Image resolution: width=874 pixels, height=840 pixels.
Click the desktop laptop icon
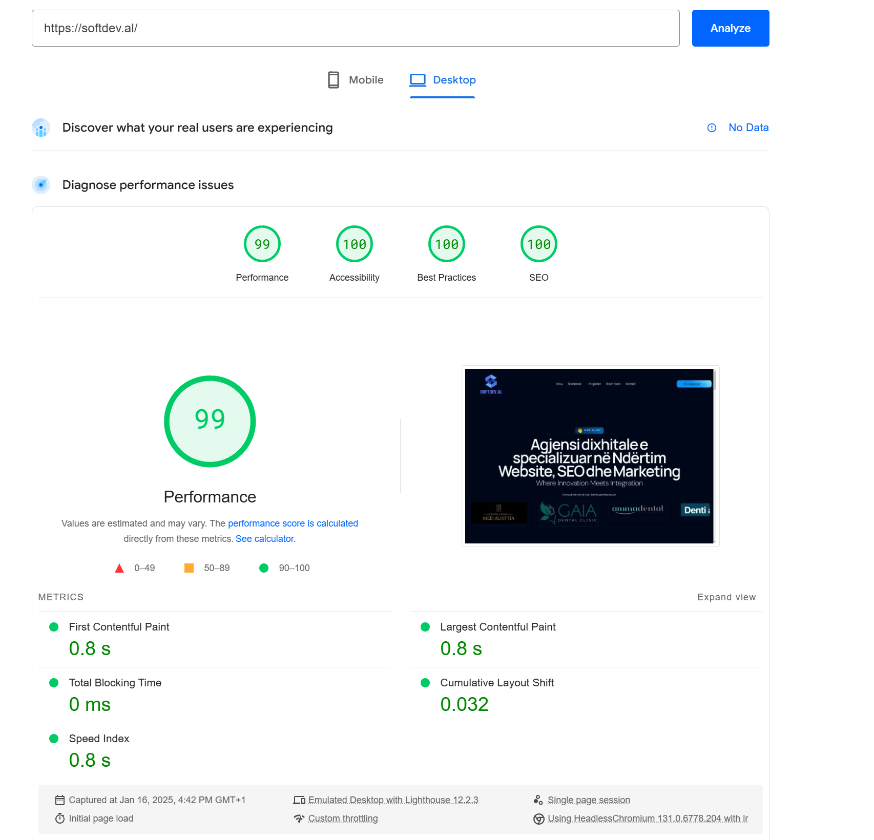418,80
